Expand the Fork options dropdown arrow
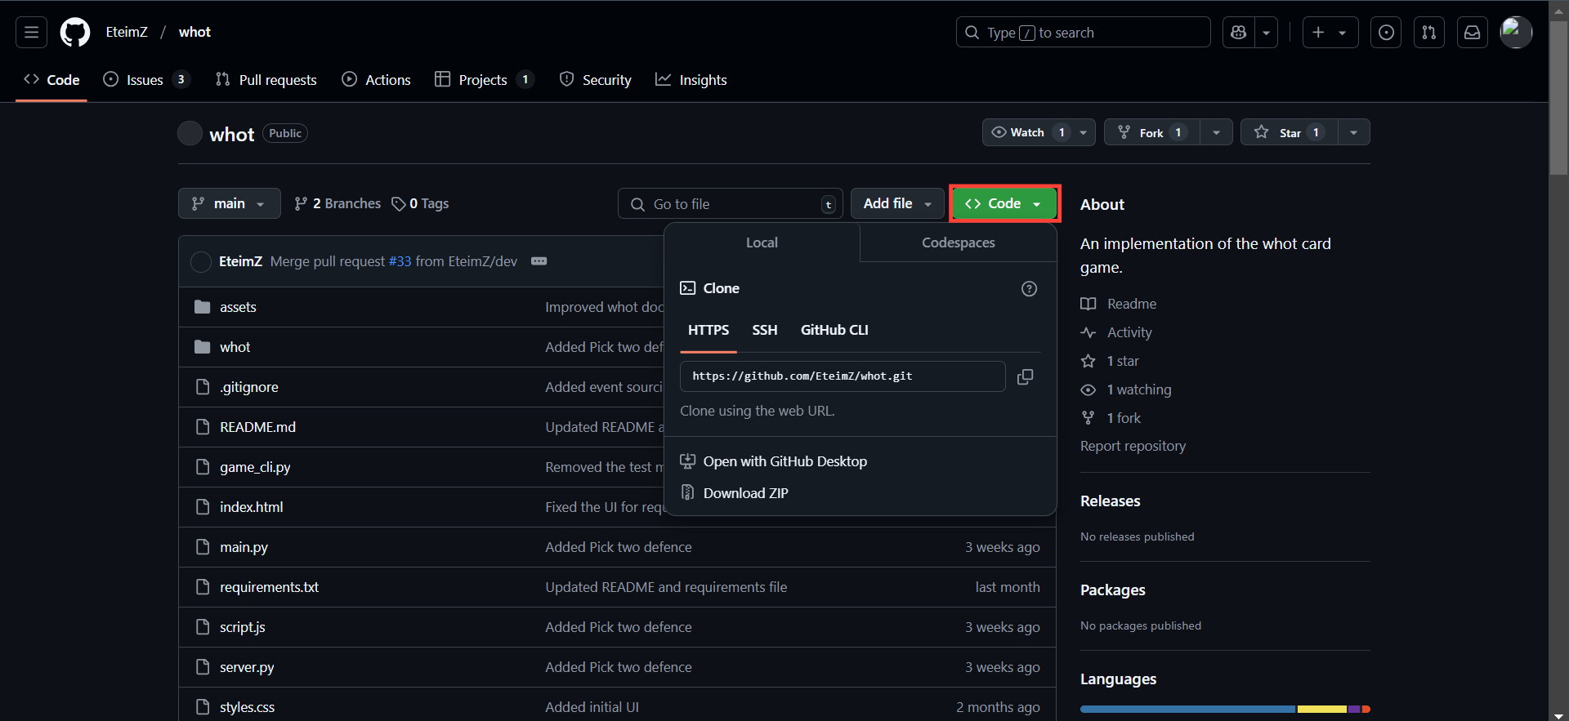Screen dimensions: 1569x721 pyautogui.click(x=1217, y=132)
